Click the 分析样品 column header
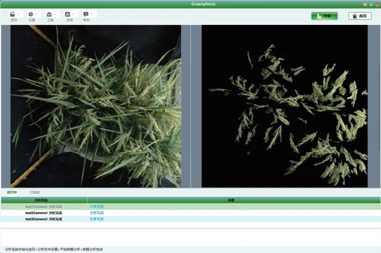Viewport: 381px width, 253px height. pos(44,200)
